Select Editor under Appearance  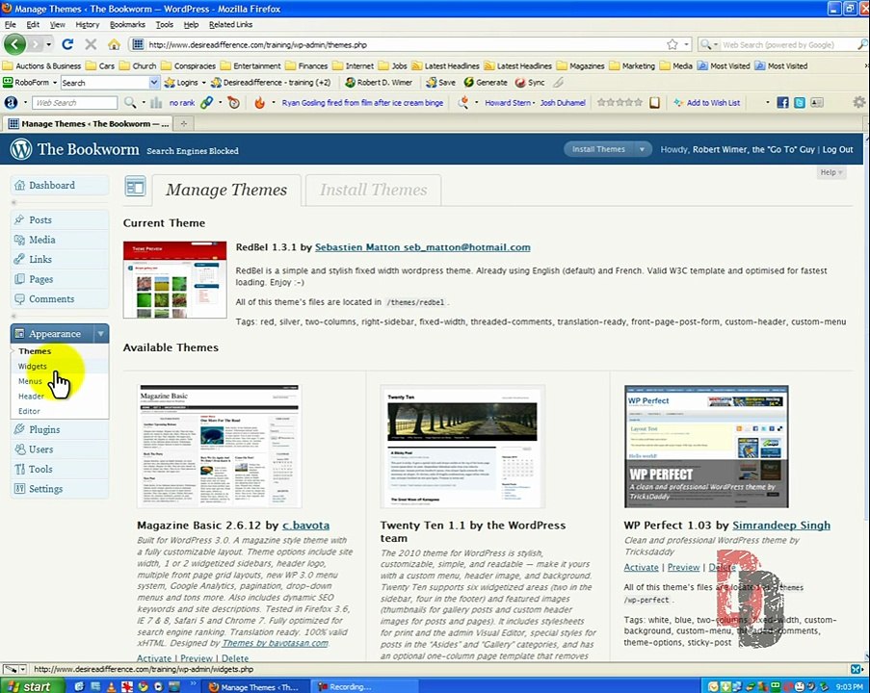coord(29,411)
